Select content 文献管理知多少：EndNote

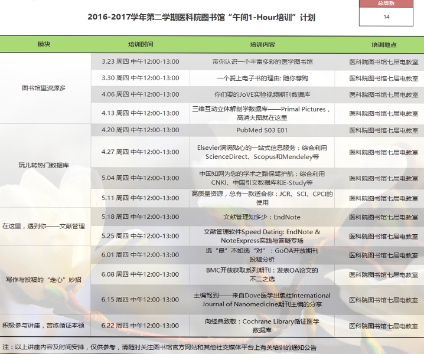click(262, 217)
